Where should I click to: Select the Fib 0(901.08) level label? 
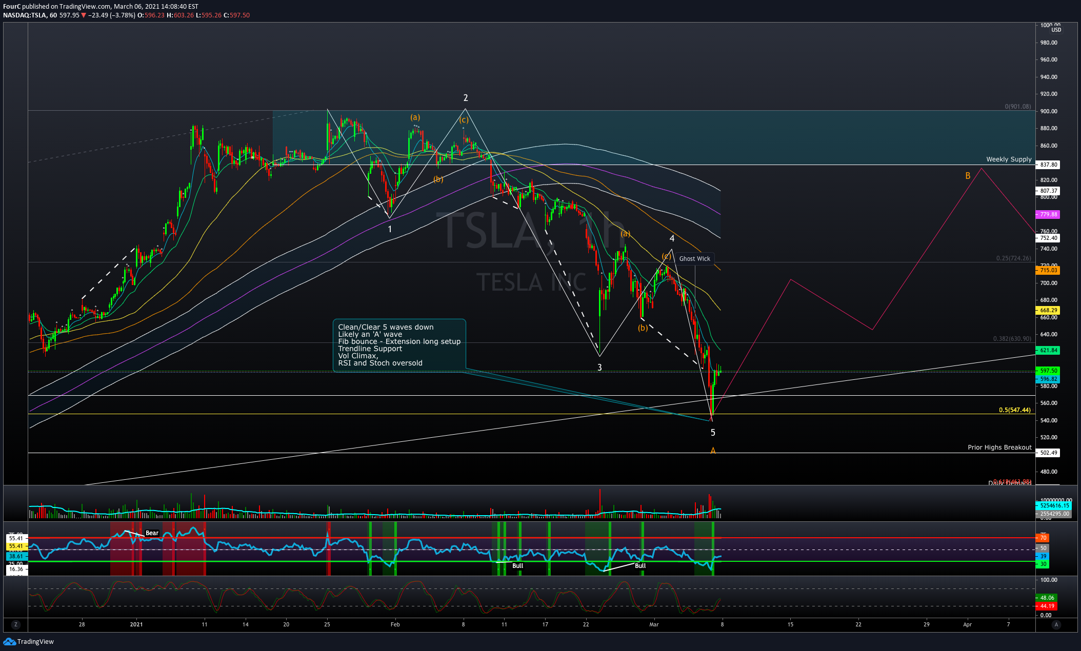click(1018, 107)
